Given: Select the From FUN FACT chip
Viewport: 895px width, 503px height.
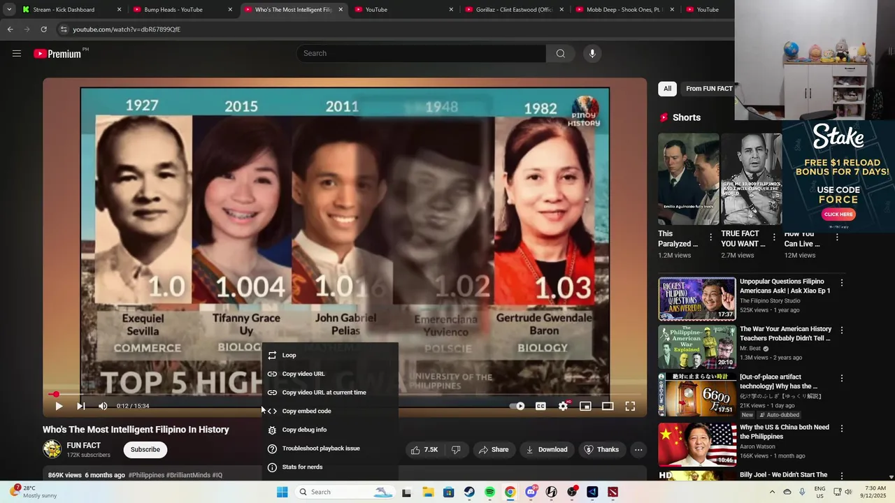Looking at the screenshot, I should [x=709, y=89].
